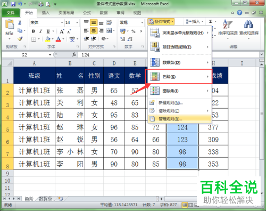
Task: Open the 文件 File tab
Action: click(x=11, y=13)
